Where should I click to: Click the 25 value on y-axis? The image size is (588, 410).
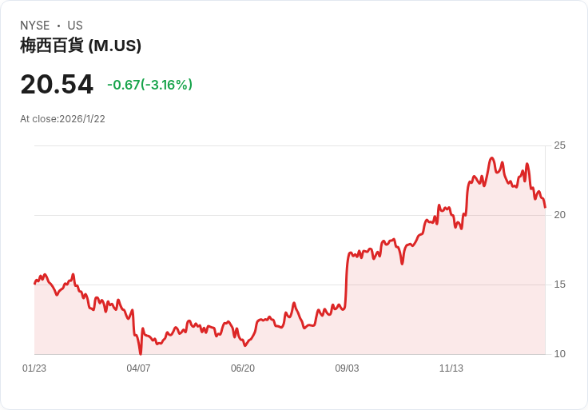pyautogui.click(x=560, y=145)
